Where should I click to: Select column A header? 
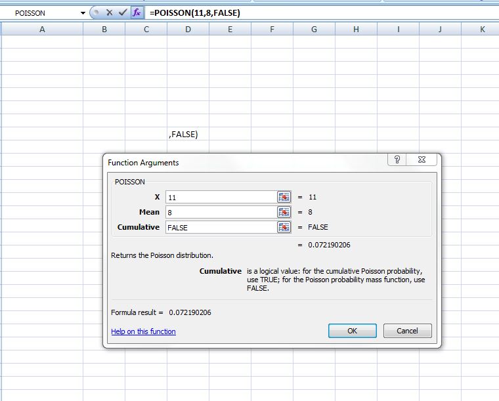(x=42, y=29)
